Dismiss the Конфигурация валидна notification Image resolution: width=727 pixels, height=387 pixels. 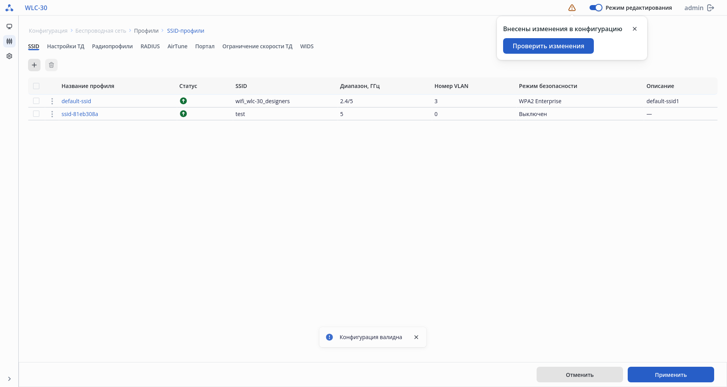tap(416, 337)
